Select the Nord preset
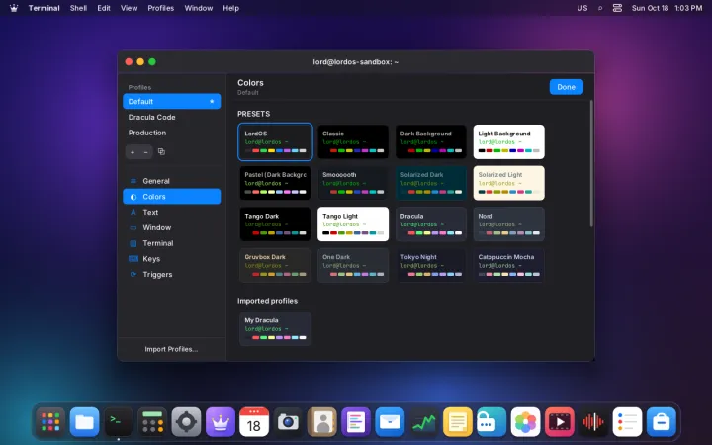The height and width of the screenshot is (445, 712). click(x=508, y=224)
